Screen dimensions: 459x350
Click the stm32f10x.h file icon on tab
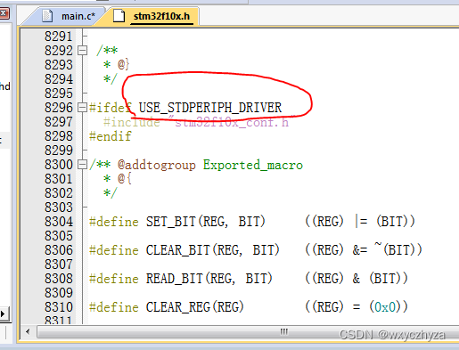click(x=119, y=16)
